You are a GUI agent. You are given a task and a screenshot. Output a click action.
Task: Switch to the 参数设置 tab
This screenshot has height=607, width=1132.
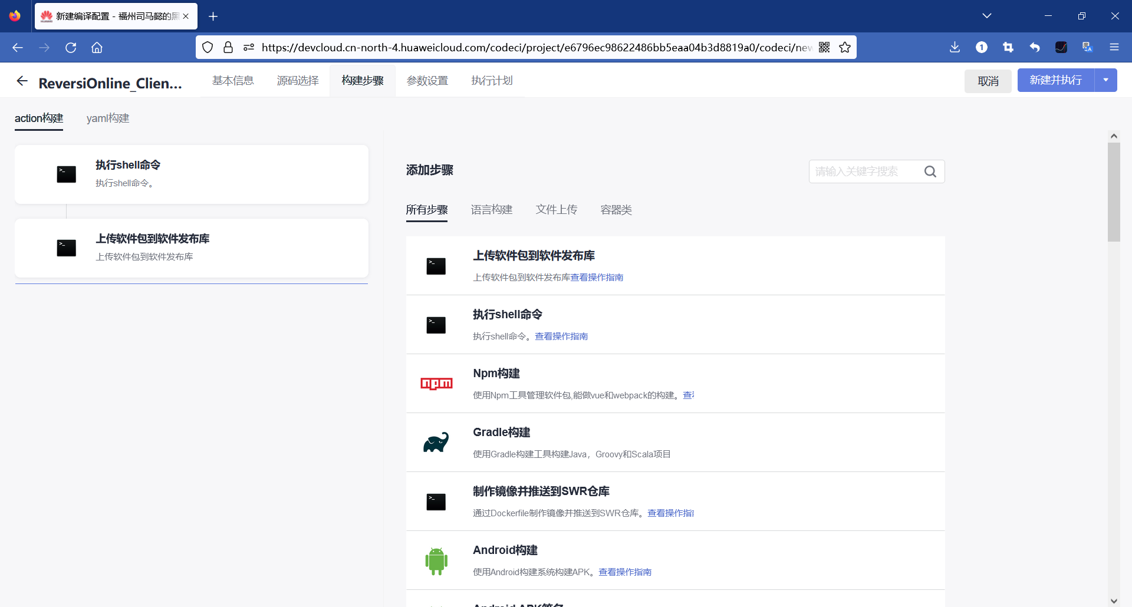click(x=428, y=80)
